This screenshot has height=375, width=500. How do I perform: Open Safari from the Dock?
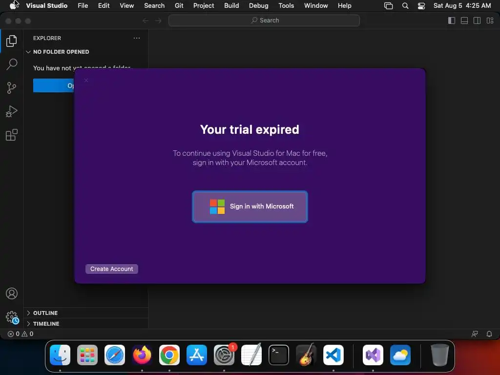(115, 355)
